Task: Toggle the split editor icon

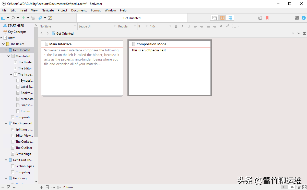Action: [304, 33]
